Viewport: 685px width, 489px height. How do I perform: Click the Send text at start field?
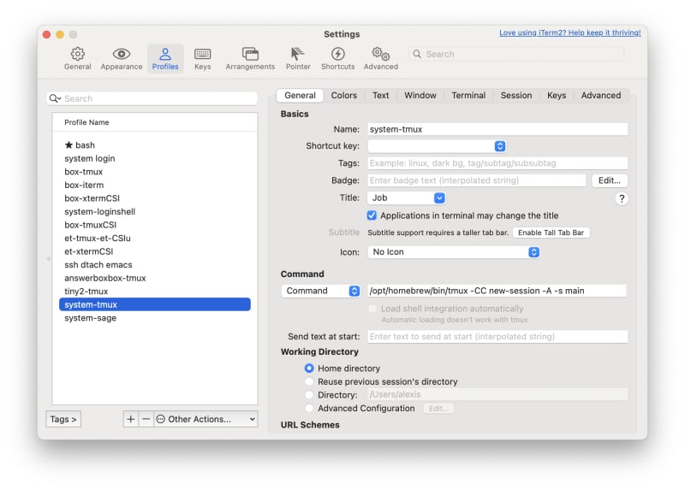(497, 337)
